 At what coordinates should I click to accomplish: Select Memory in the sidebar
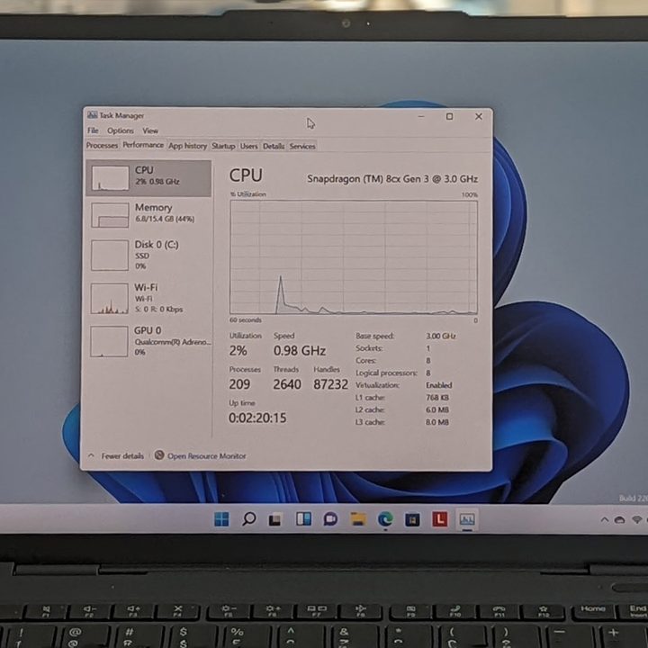pos(148,215)
